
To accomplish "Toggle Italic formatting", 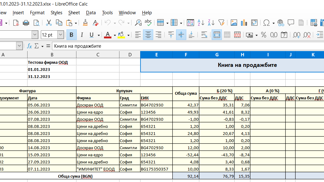I will 82,35.
